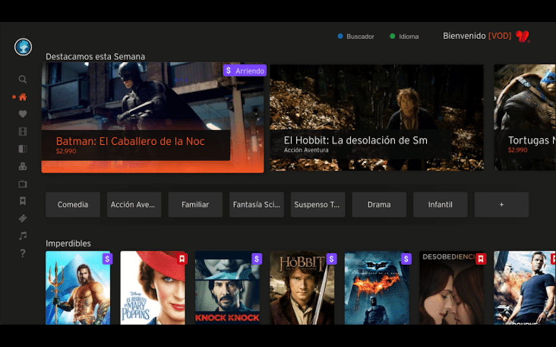Image resolution: width=556 pixels, height=347 pixels.
Task: Select the Comedia genre button
Action: click(73, 204)
